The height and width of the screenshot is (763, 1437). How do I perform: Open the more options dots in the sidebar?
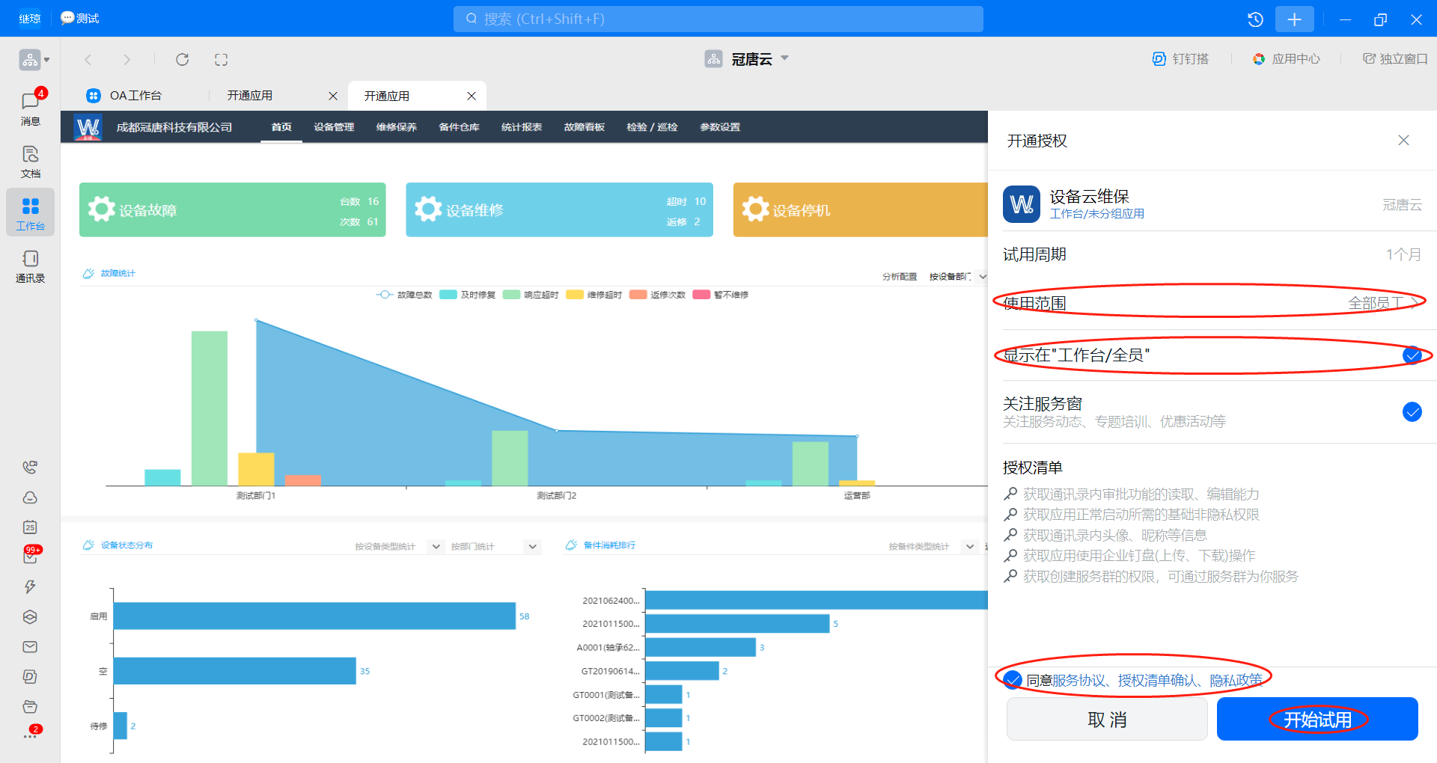point(30,736)
